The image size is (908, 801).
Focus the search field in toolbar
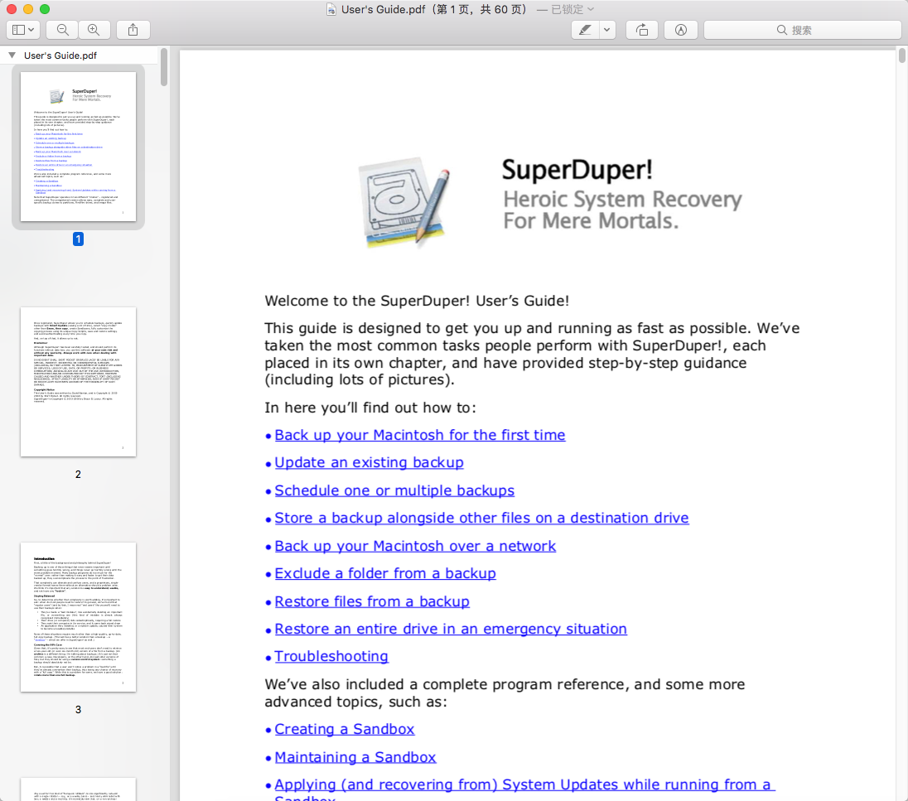point(803,30)
